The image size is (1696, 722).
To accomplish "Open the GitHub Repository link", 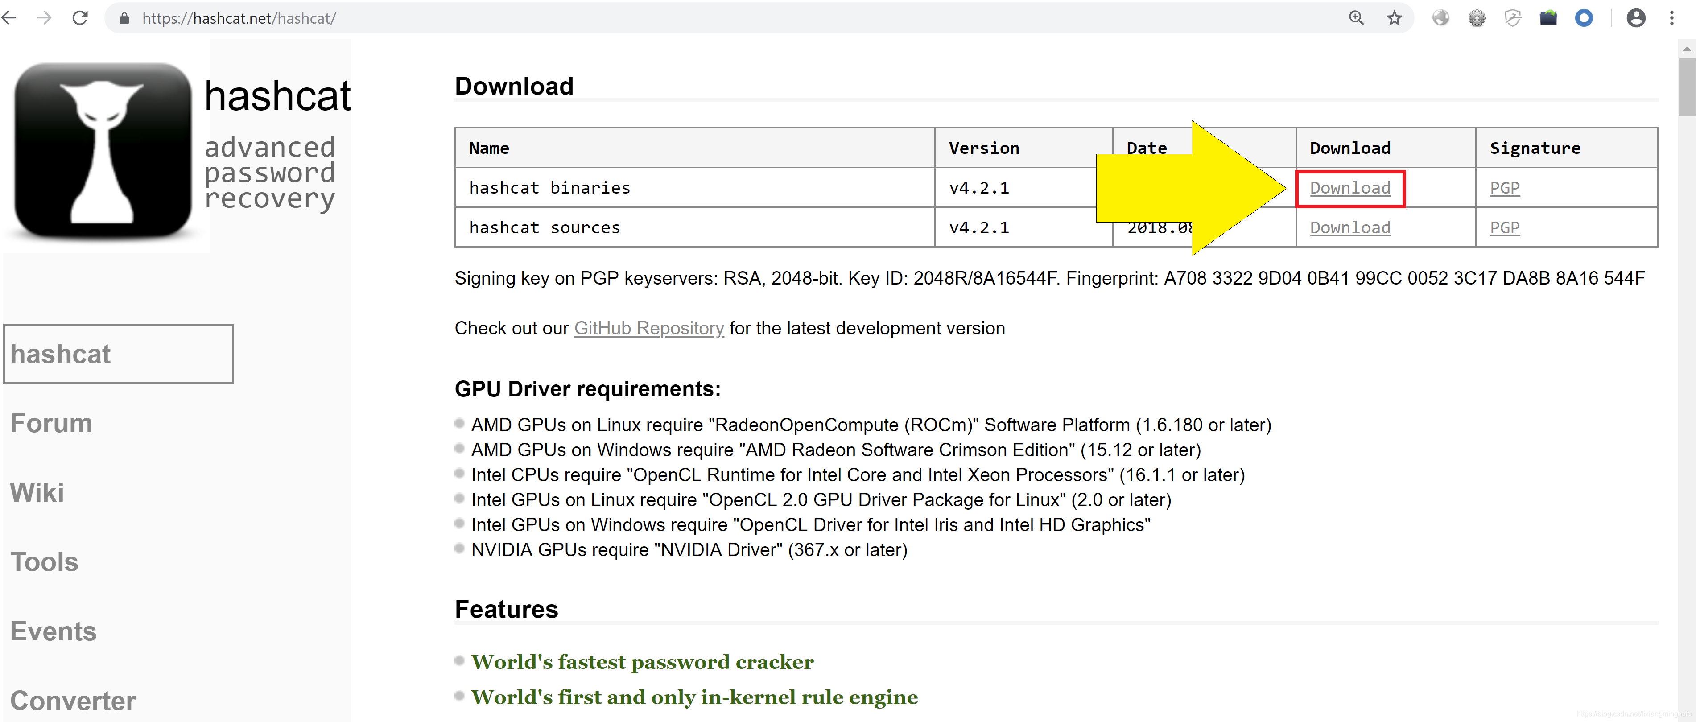I will pos(648,328).
